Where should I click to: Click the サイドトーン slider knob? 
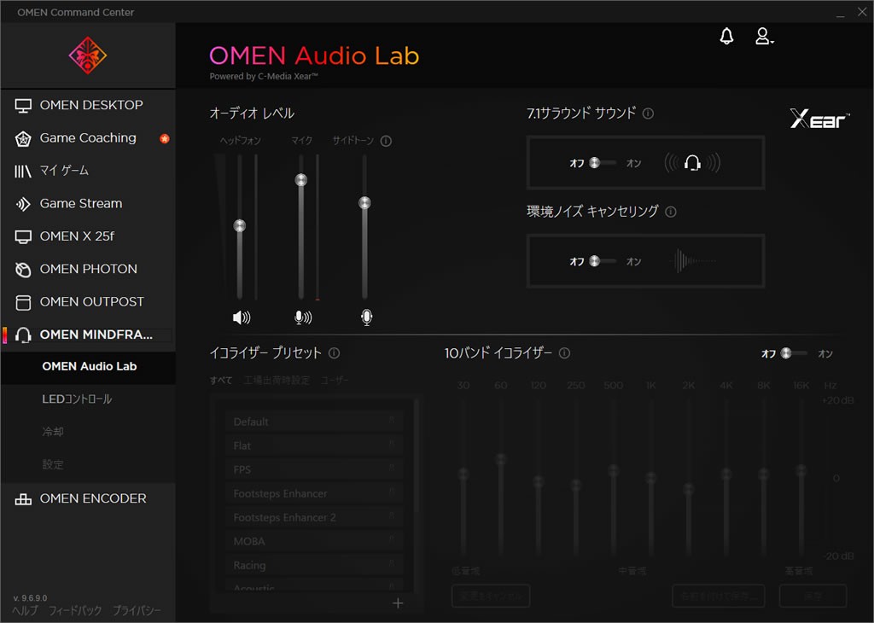(364, 202)
